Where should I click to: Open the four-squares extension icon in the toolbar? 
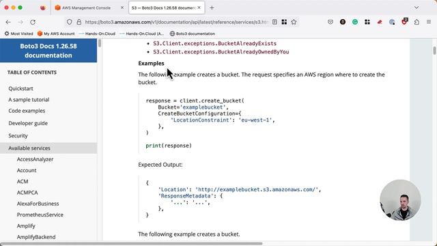367,22
